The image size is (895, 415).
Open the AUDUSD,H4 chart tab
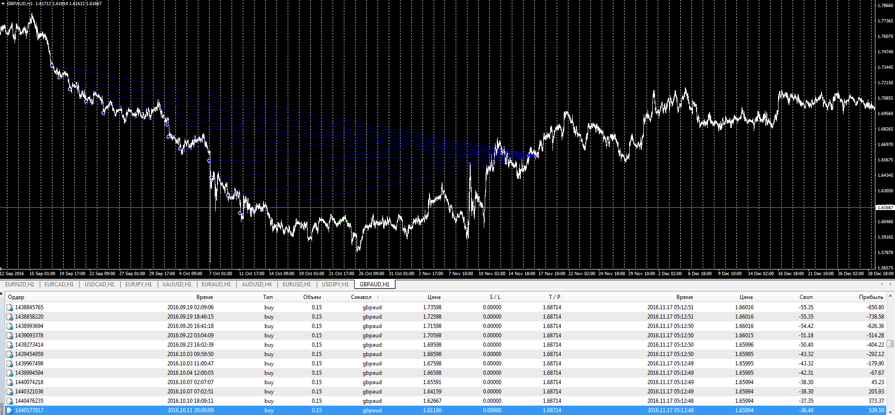click(256, 284)
